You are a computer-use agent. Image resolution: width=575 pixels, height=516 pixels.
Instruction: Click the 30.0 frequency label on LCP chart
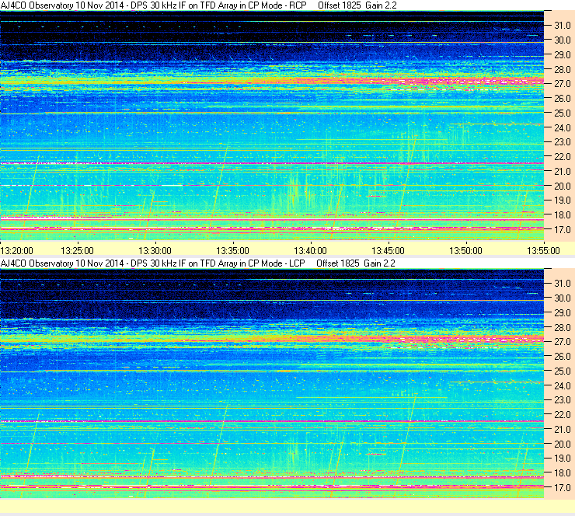pos(563,298)
